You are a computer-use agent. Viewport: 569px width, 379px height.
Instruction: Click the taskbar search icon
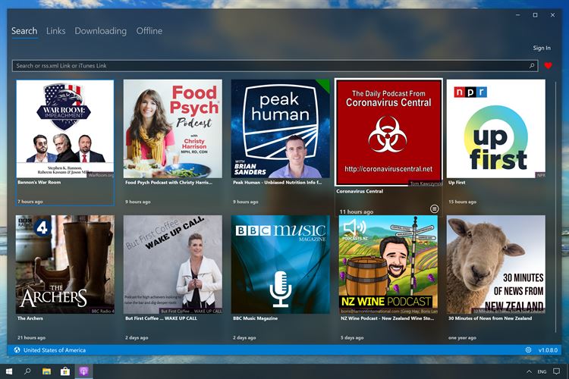pos(27,371)
